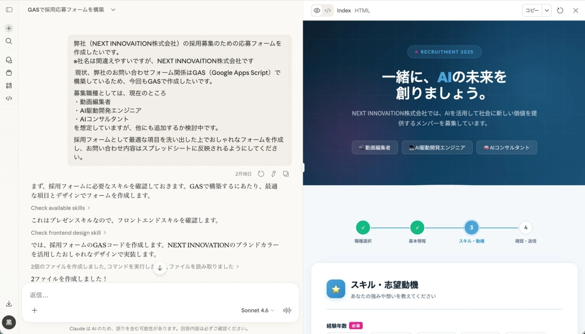The width and height of the screenshot is (585, 334).
Task: Click the 返信 reply input field
Action: (146, 294)
